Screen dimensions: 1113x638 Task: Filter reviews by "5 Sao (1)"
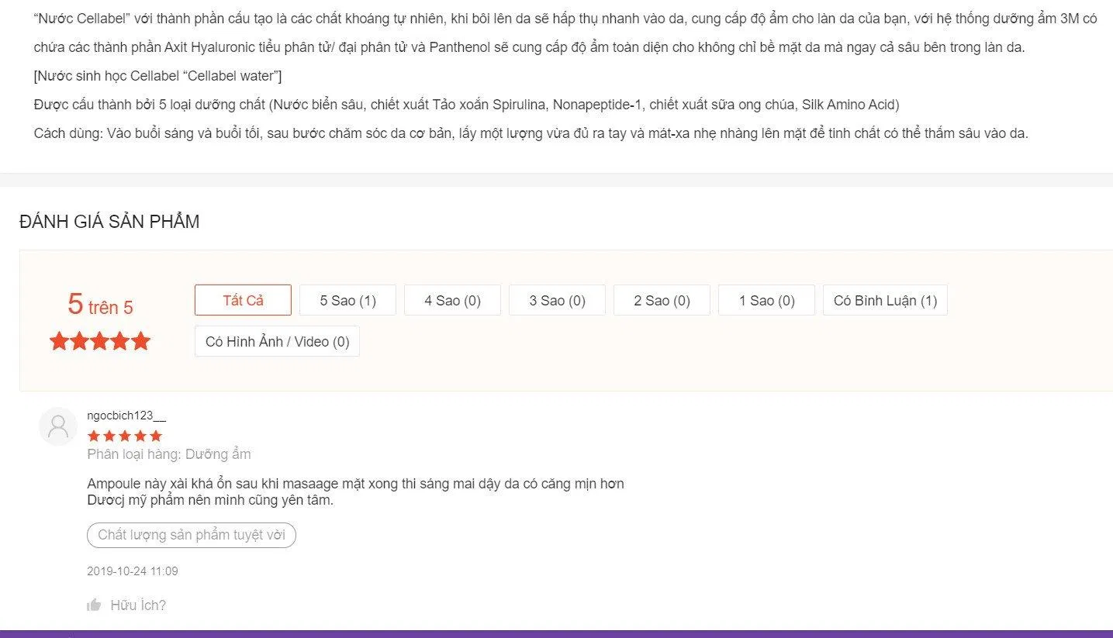coord(347,300)
